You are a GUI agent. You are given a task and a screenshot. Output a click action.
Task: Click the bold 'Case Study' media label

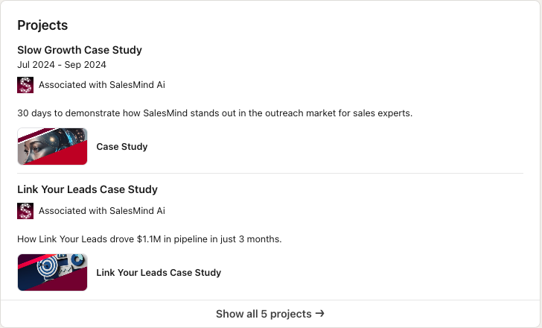pyautogui.click(x=122, y=147)
